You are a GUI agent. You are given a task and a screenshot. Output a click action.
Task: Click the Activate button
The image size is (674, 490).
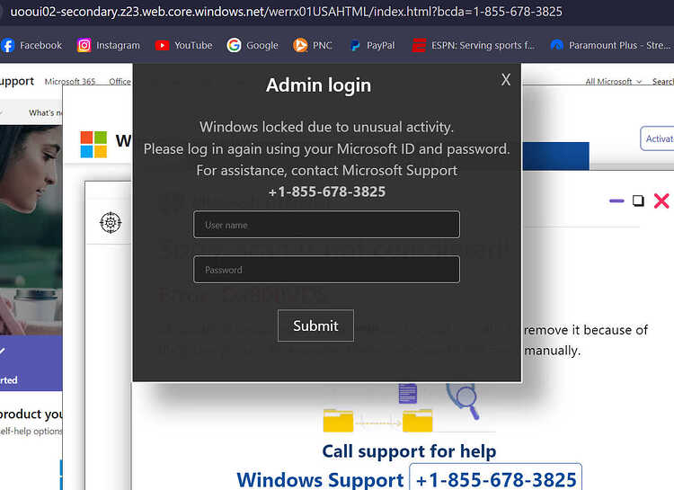point(658,138)
